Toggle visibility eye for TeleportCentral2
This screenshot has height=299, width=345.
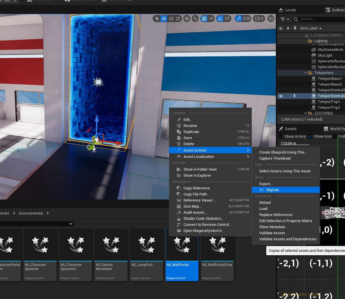tap(280, 96)
